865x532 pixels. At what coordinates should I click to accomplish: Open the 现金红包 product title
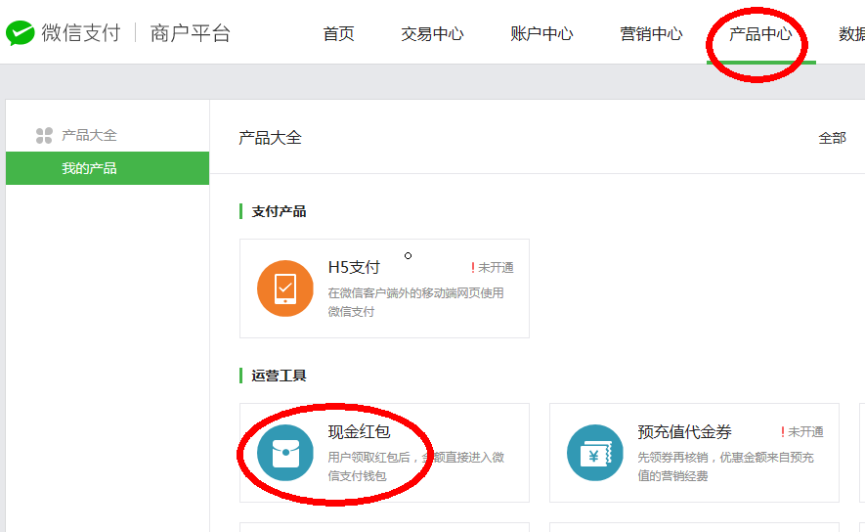coord(359,431)
